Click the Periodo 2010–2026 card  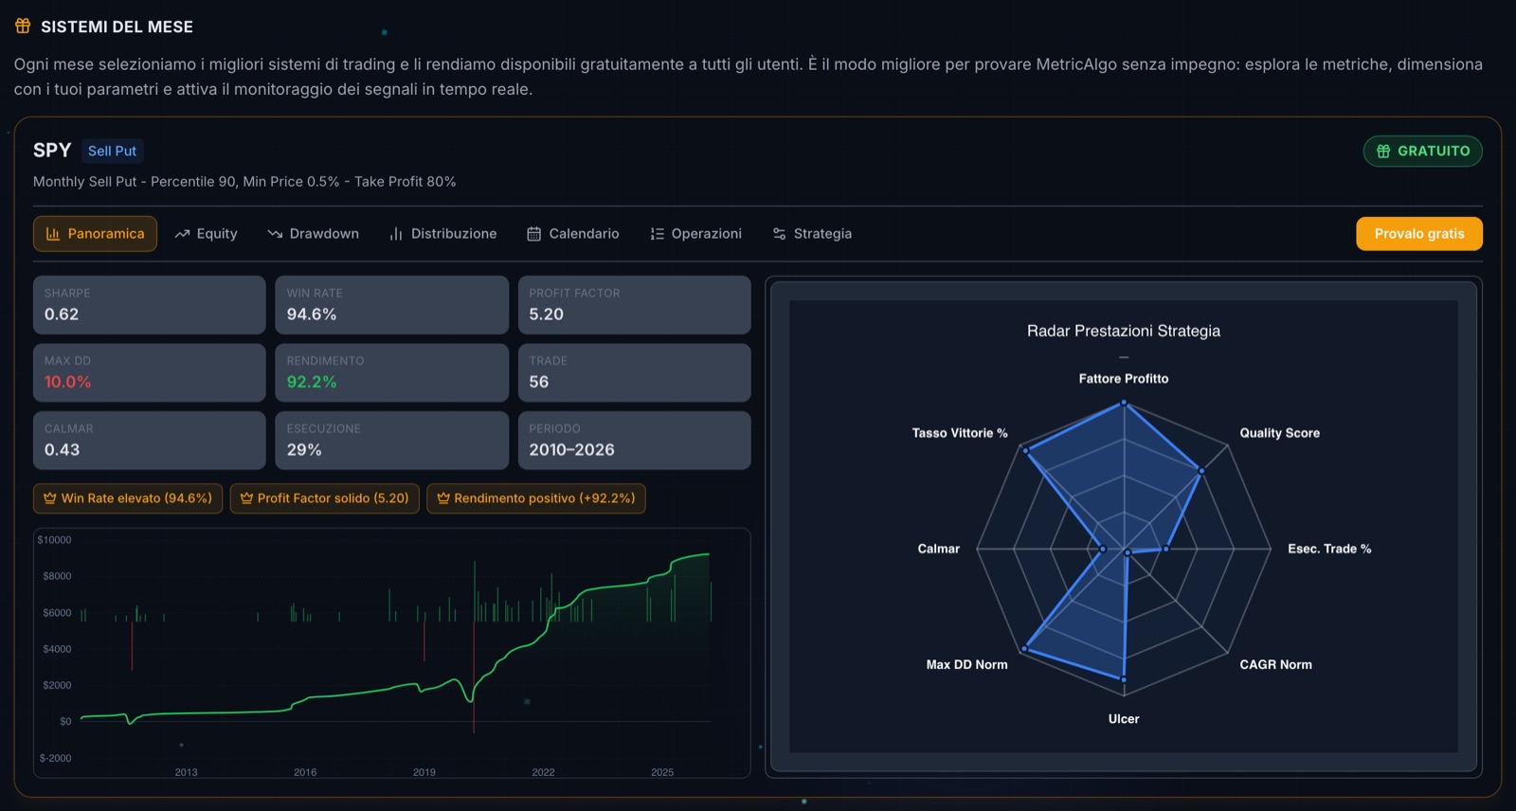point(634,441)
